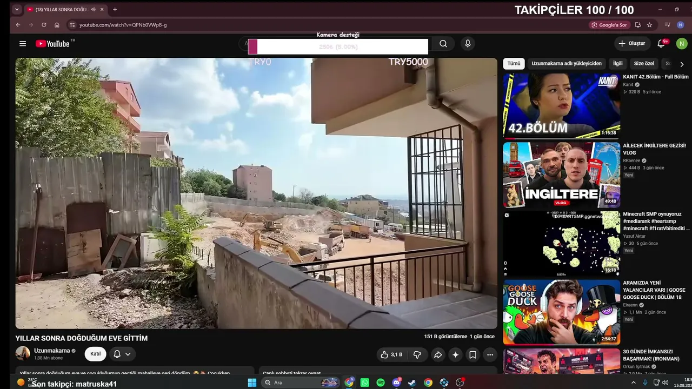The width and height of the screenshot is (692, 389).
Task: Open Spotify from the taskbar
Action: tap(381, 383)
